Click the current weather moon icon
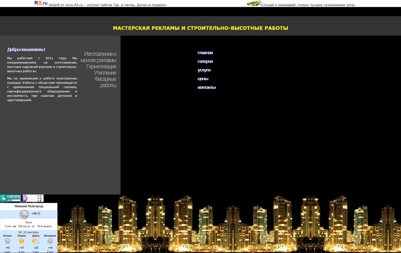This screenshot has height=253, width=401. click(x=24, y=214)
